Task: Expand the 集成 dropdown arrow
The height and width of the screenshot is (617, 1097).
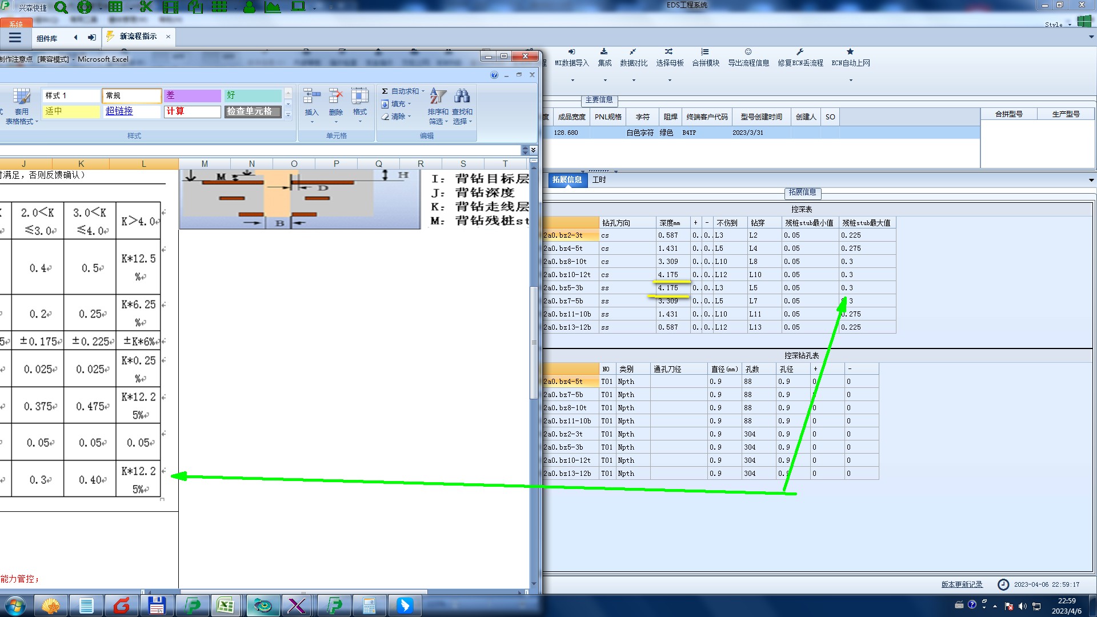Action: pyautogui.click(x=604, y=80)
